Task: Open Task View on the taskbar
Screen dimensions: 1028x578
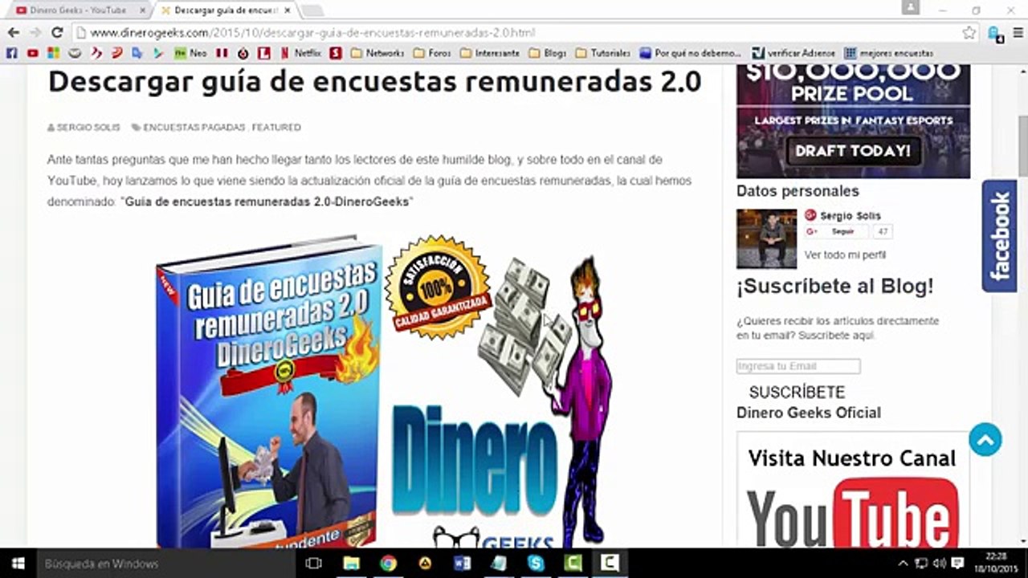Action: point(314,564)
